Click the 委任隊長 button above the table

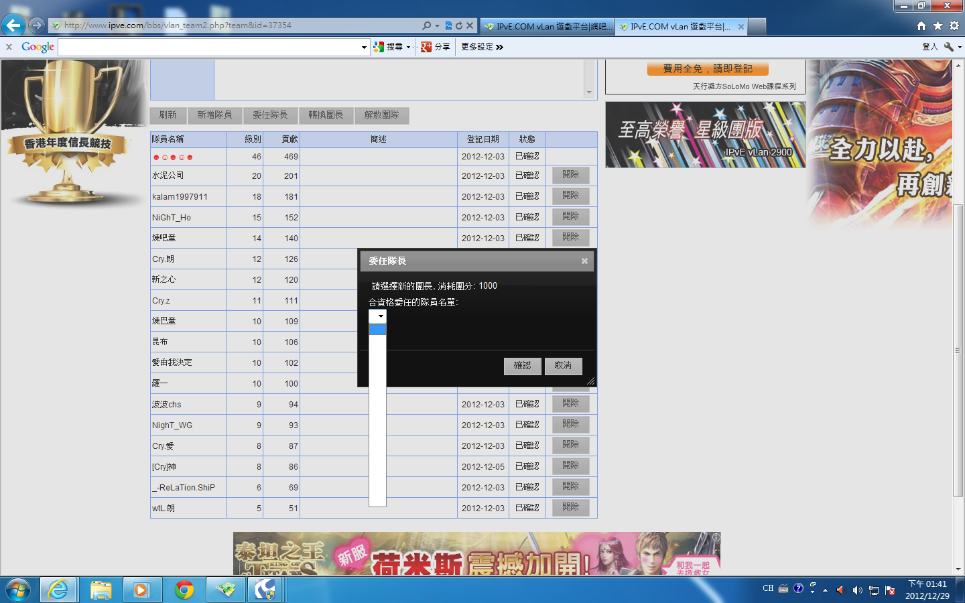pos(270,115)
